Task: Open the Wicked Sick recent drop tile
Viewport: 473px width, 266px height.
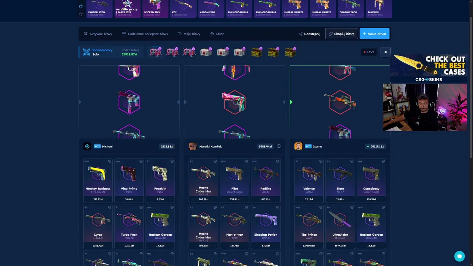Action: (156, 9)
